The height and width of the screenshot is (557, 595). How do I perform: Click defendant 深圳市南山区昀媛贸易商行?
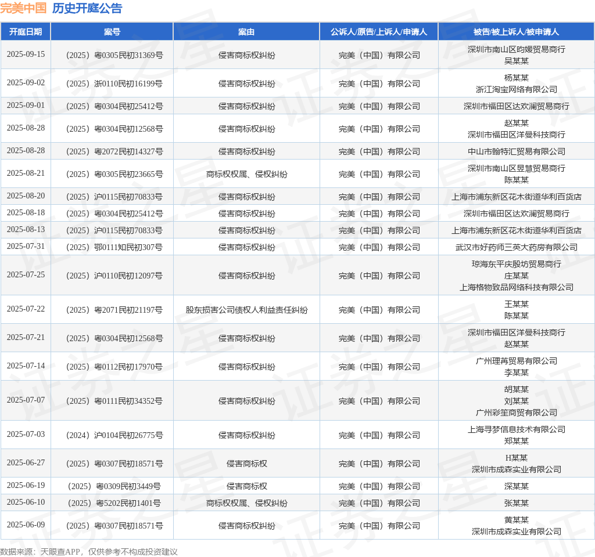[x=517, y=50]
